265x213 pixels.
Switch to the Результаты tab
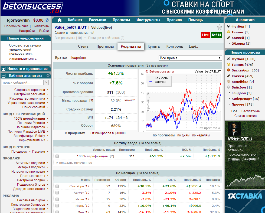(131, 47)
